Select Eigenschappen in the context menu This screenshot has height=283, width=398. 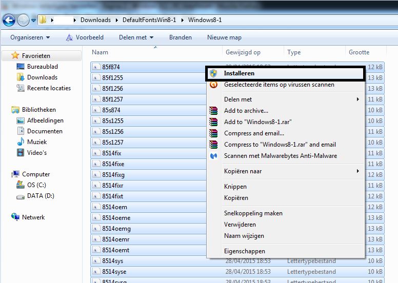click(x=245, y=251)
